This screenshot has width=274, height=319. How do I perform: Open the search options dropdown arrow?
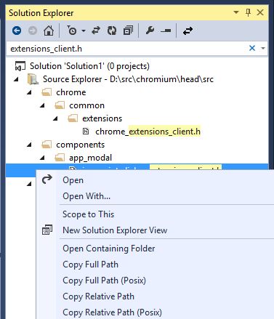[263, 49]
